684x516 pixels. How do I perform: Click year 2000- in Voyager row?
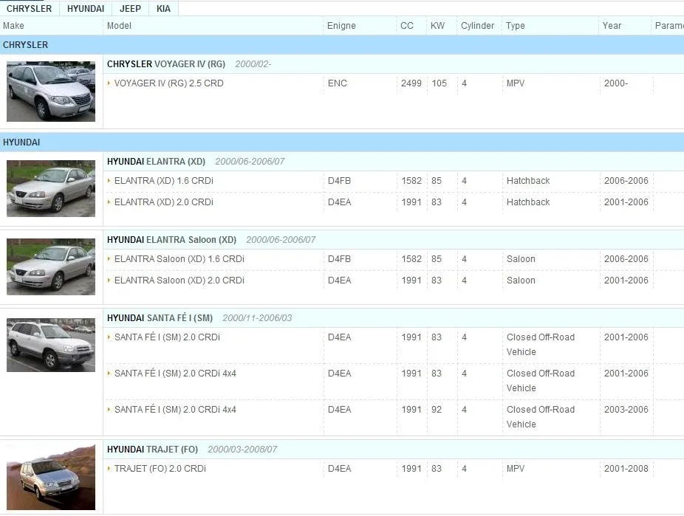[616, 83]
